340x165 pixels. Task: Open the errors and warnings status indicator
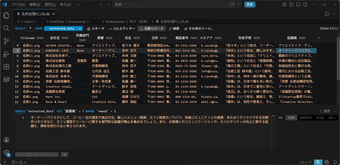(19, 162)
